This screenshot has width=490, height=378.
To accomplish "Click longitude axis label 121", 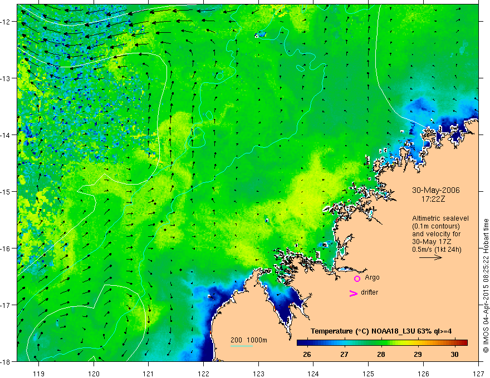I will [x=149, y=374].
